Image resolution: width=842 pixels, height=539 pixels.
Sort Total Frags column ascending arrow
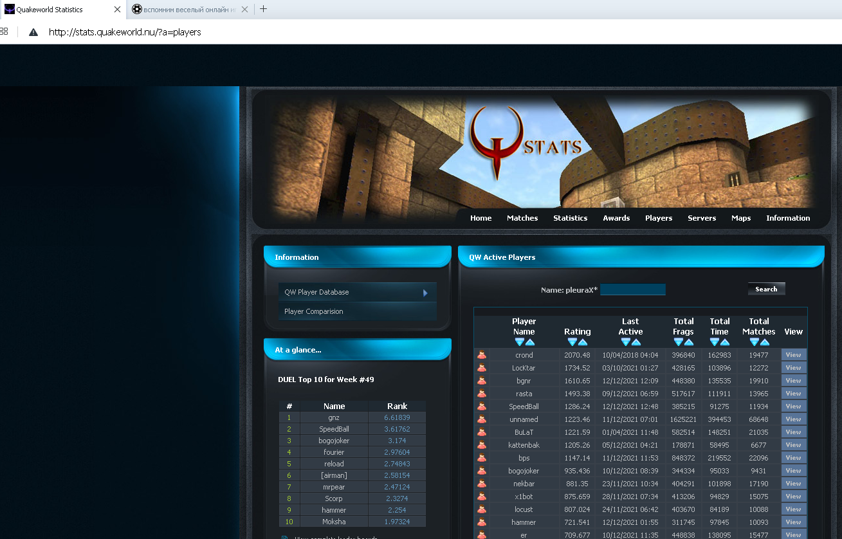pyautogui.click(x=690, y=342)
